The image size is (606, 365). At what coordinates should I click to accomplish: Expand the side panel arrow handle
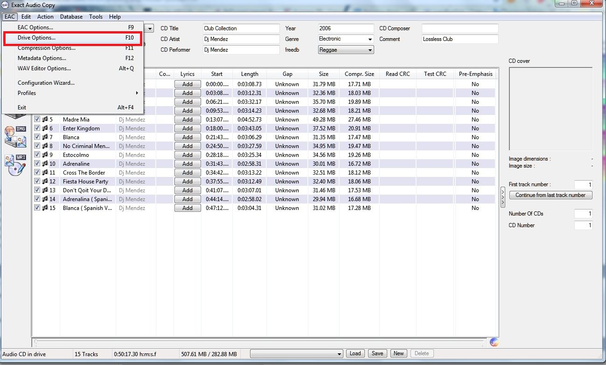click(502, 197)
